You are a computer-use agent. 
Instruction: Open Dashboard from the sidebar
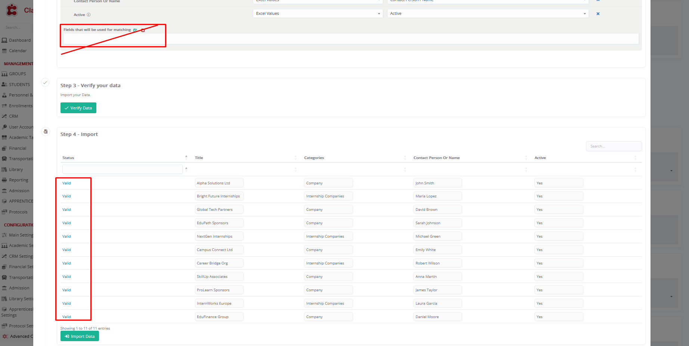19,40
